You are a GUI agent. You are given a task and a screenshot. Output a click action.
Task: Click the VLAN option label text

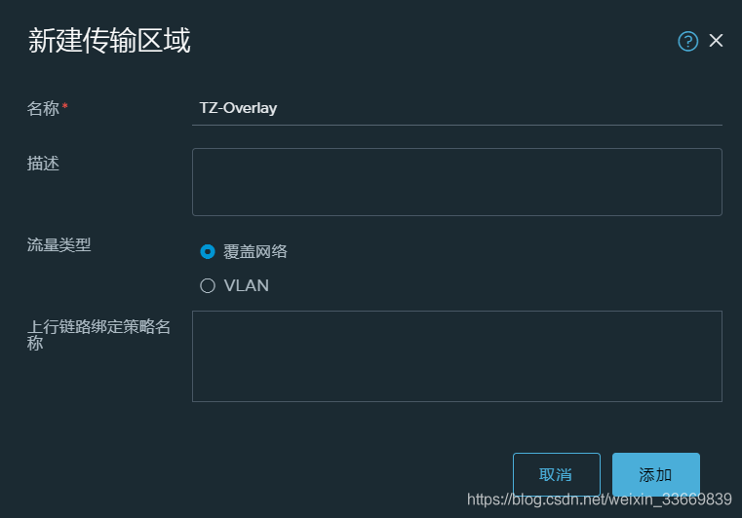pos(246,285)
